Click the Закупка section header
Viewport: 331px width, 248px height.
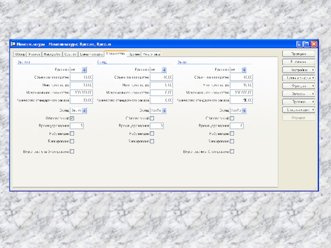[x=24, y=62]
